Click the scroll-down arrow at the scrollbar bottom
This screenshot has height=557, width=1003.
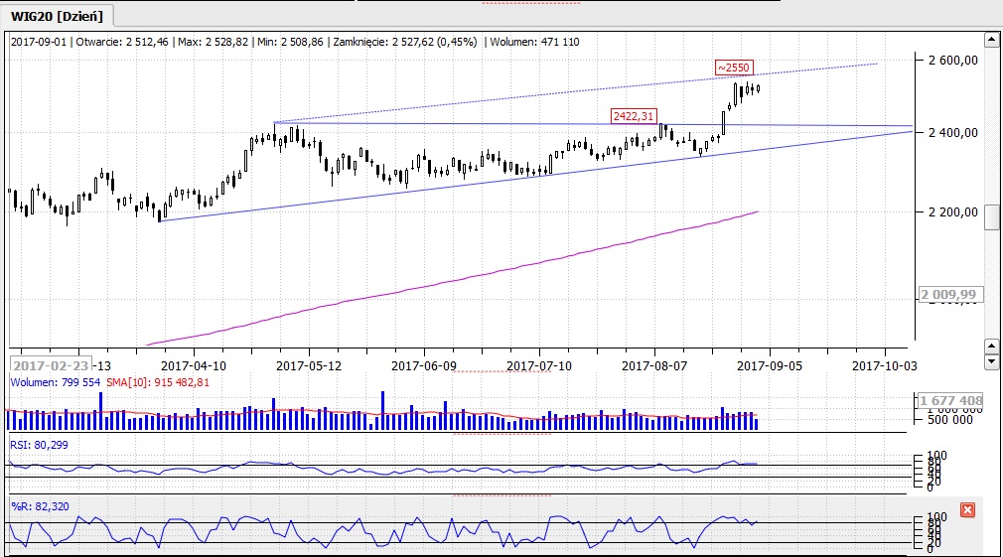(990, 361)
